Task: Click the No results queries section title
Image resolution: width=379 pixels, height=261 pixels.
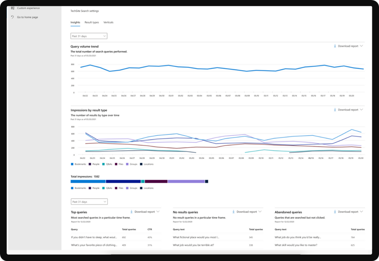Action: pos(186,212)
